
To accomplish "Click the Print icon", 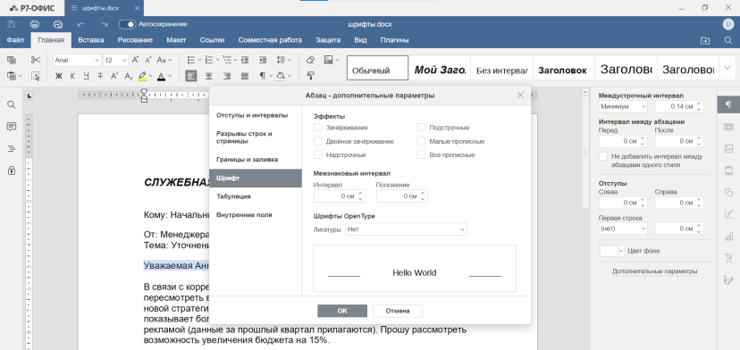I will [x=35, y=24].
